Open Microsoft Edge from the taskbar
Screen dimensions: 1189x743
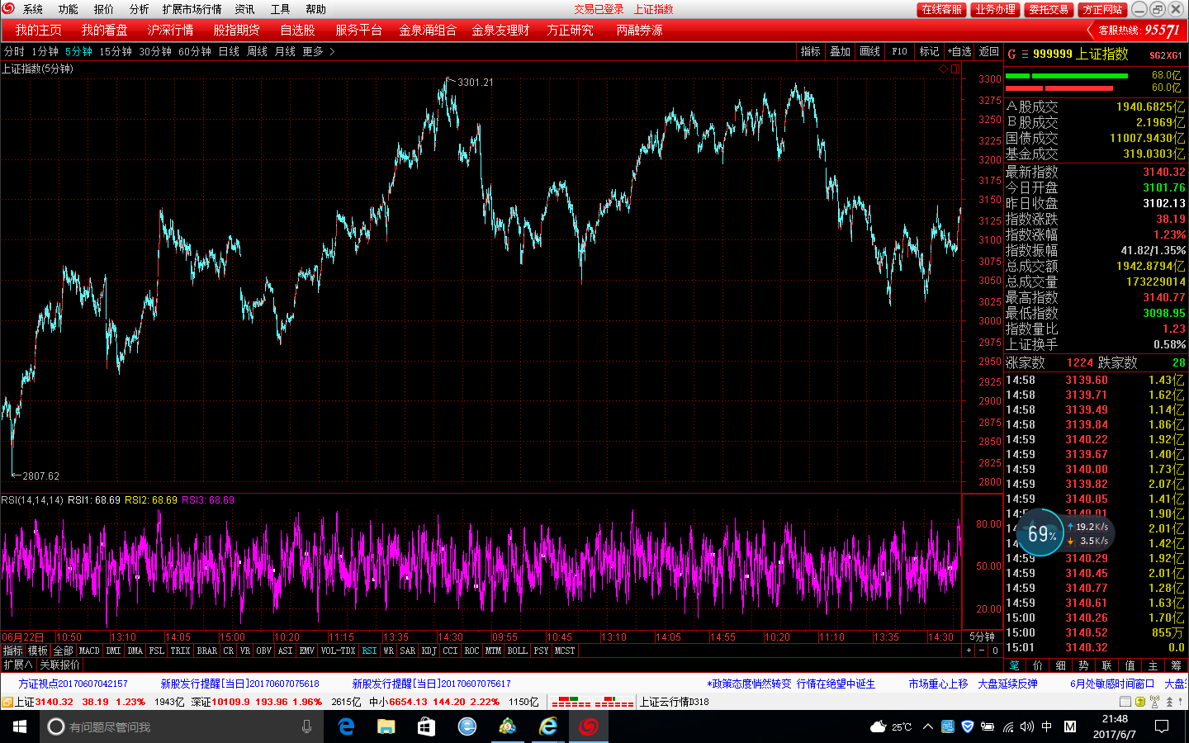click(x=346, y=726)
